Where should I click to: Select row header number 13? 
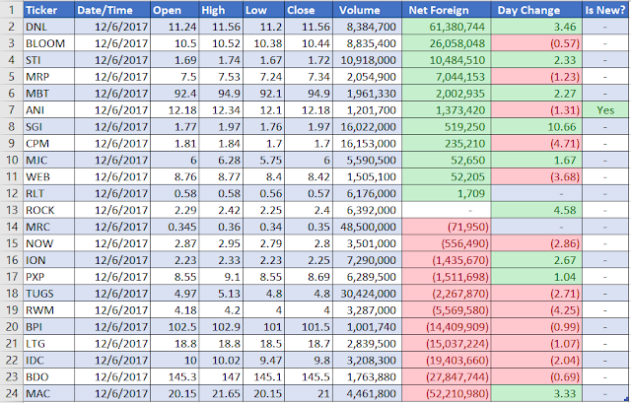pyautogui.click(x=11, y=210)
